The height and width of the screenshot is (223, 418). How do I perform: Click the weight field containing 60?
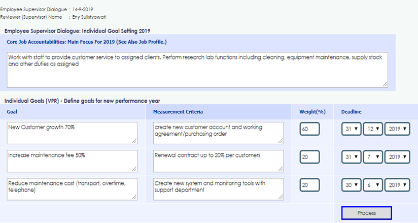309,129
